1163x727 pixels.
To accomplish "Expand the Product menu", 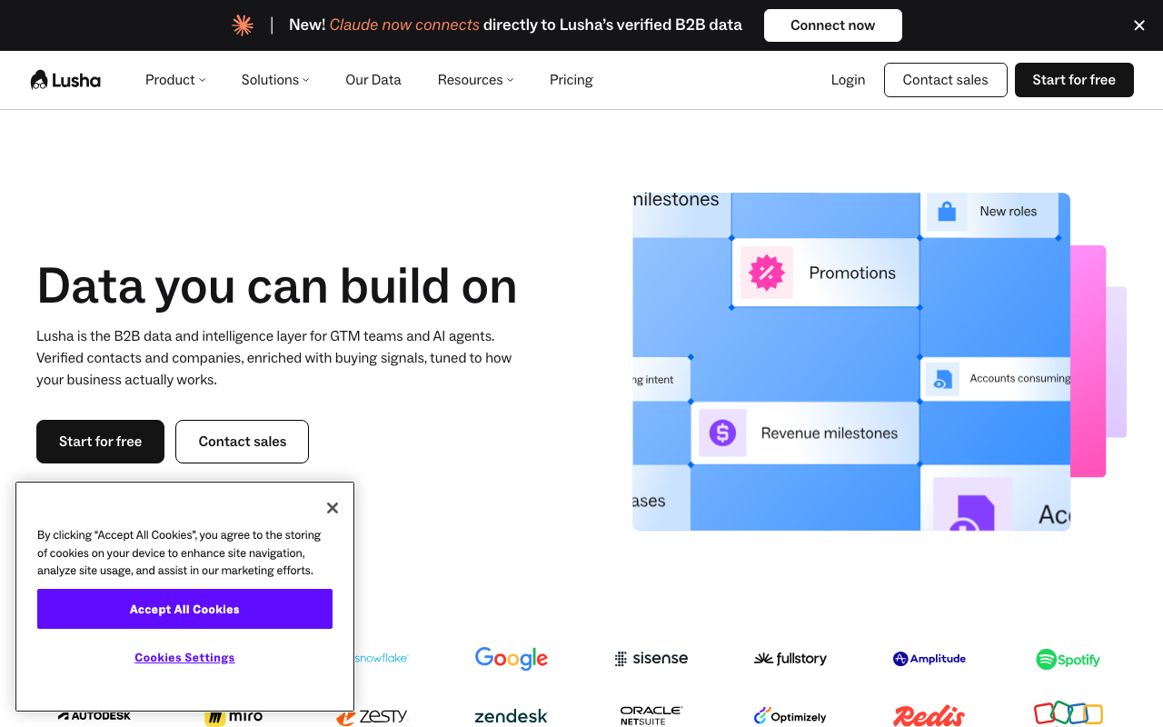I will tap(175, 80).
